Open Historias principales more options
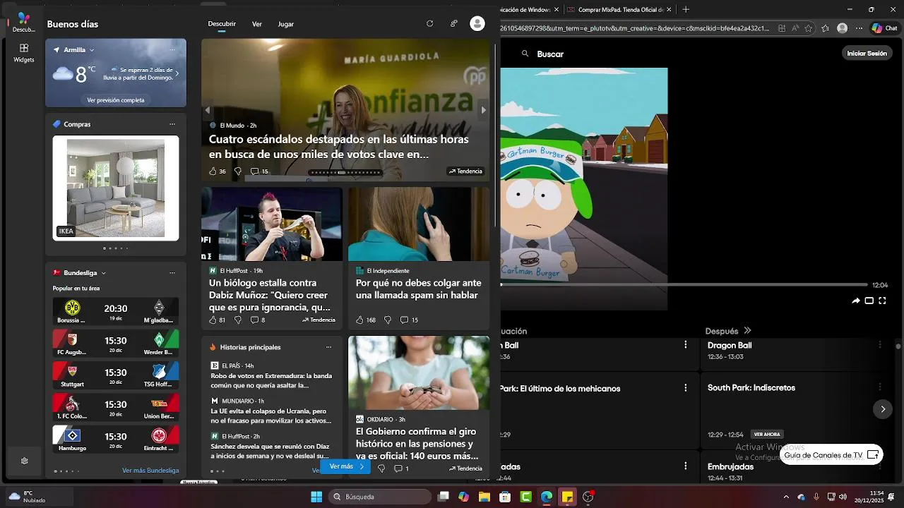This screenshot has height=508, width=904. tap(328, 347)
